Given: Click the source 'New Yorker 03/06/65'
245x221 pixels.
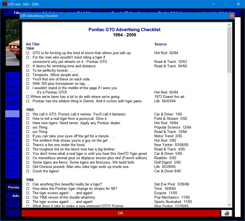Looking at the screenshot, I should (x=171, y=145).
